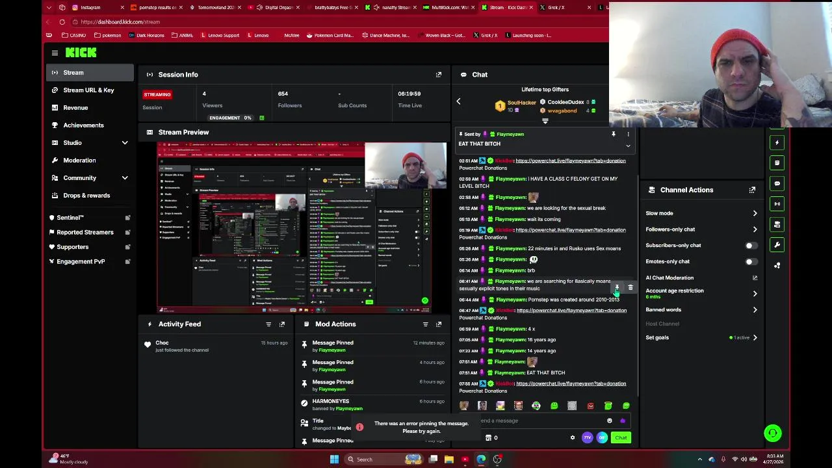Click the taskbar Search box
832x468 pixels.
tap(383, 460)
